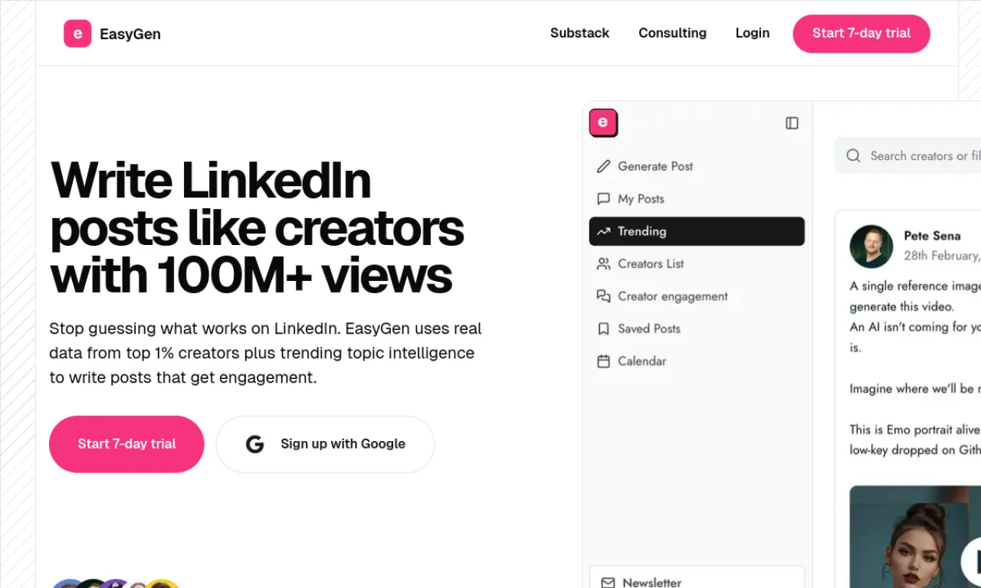Image resolution: width=981 pixels, height=588 pixels.
Task: Click the pink 'e' logo in app preview
Action: click(603, 122)
